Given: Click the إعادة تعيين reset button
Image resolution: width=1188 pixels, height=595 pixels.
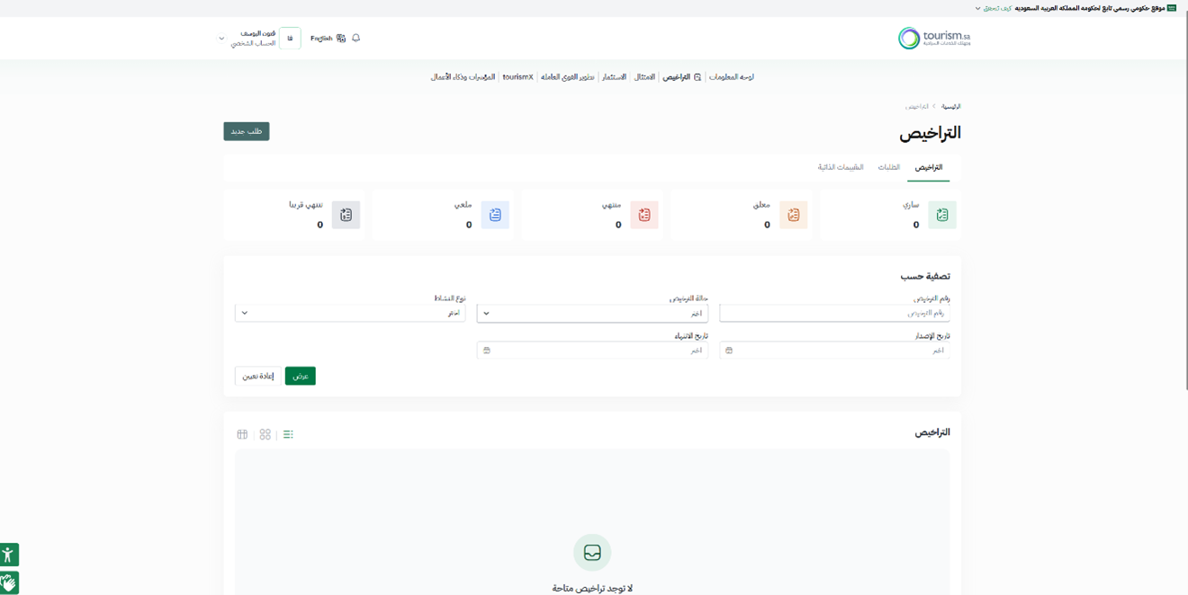Looking at the screenshot, I should [x=258, y=376].
